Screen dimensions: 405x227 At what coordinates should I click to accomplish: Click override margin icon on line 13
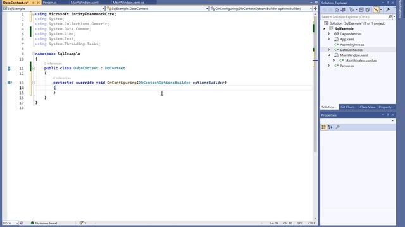pos(9,83)
